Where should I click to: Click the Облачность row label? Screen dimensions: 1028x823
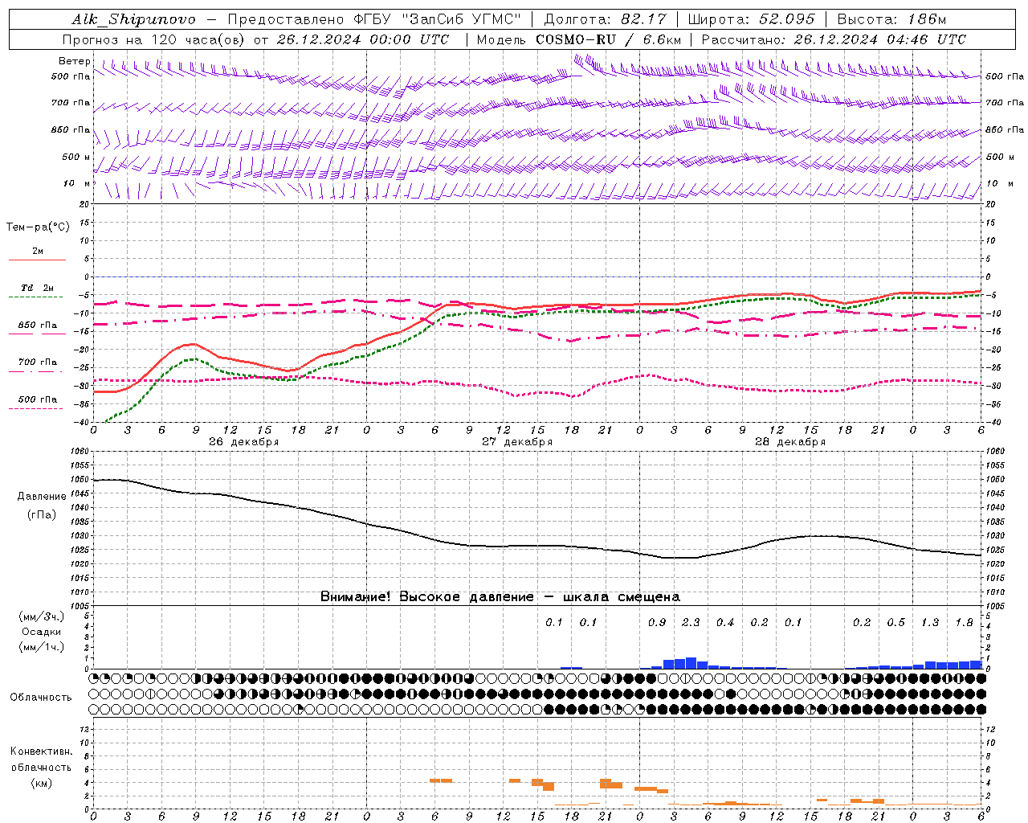pos(41,698)
